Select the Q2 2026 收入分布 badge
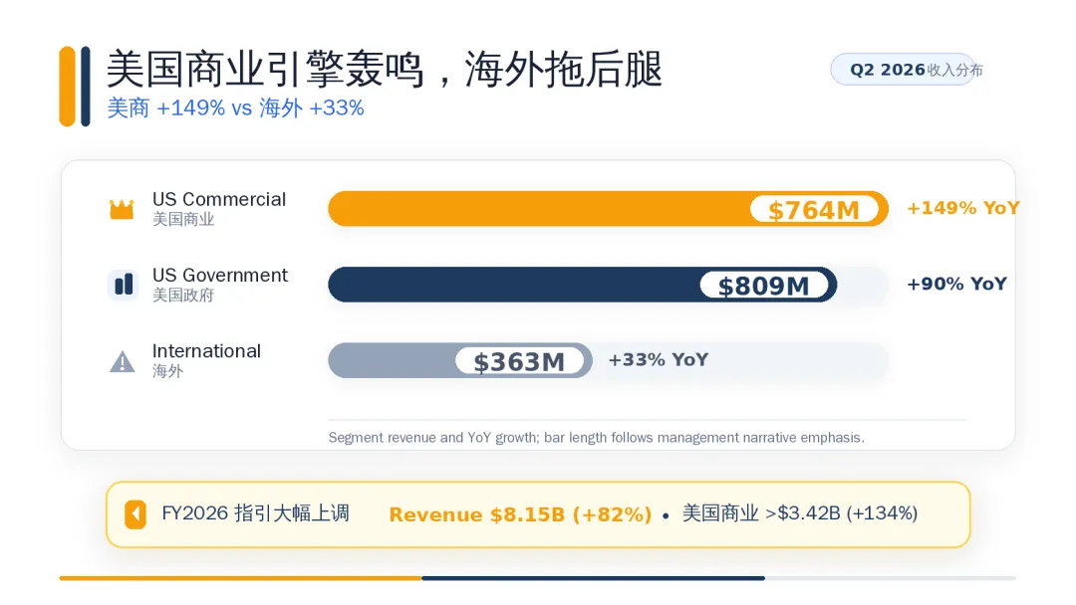Image resolution: width=1076 pixels, height=605 pixels. pyautogui.click(x=904, y=70)
